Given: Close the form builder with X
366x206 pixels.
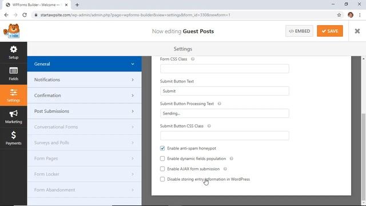Looking at the screenshot, I should 357,31.
